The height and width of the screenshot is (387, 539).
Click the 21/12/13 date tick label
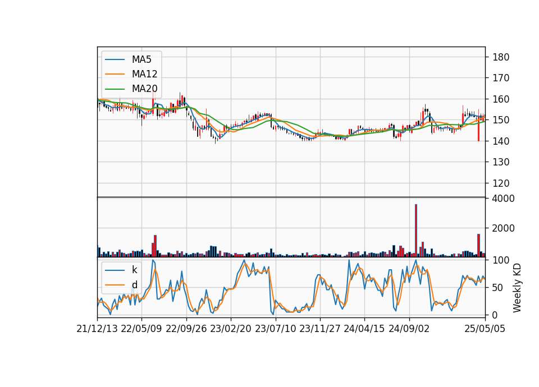click(97, 329)
